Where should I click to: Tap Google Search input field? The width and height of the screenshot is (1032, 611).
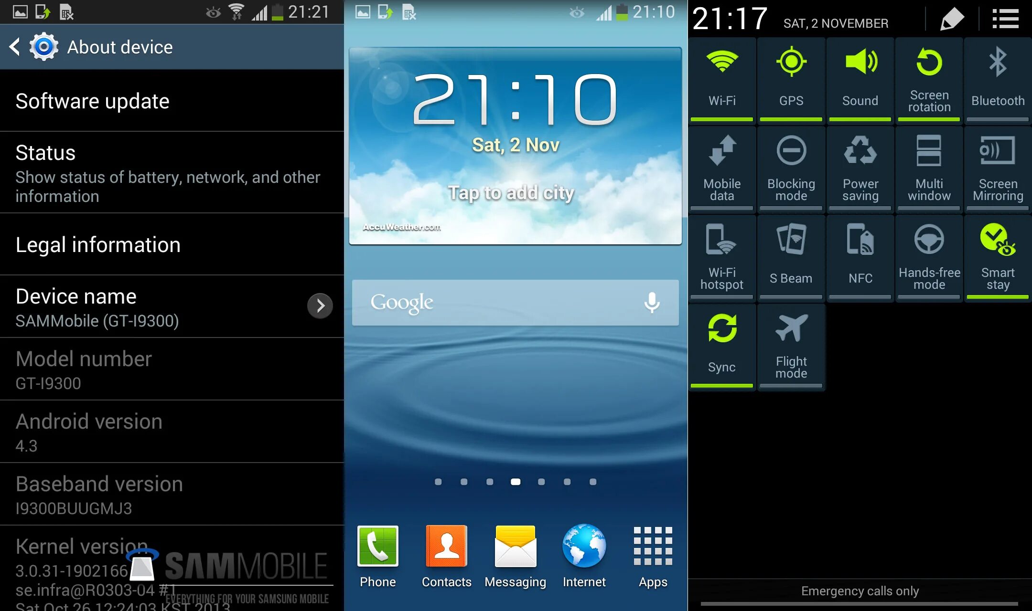pyautogui.click(x=515, y=303)
